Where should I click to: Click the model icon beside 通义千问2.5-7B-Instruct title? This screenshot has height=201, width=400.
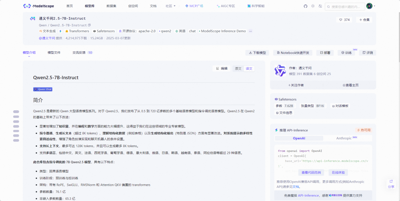click(x=32, y=19)
